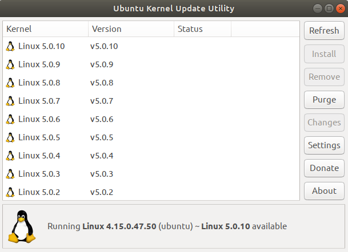Image resolution: width=348 pixels, height=252 pixels.
Task: Select the penguin icon next to Linux 5.0.8
Action: (x=10, y=83)
